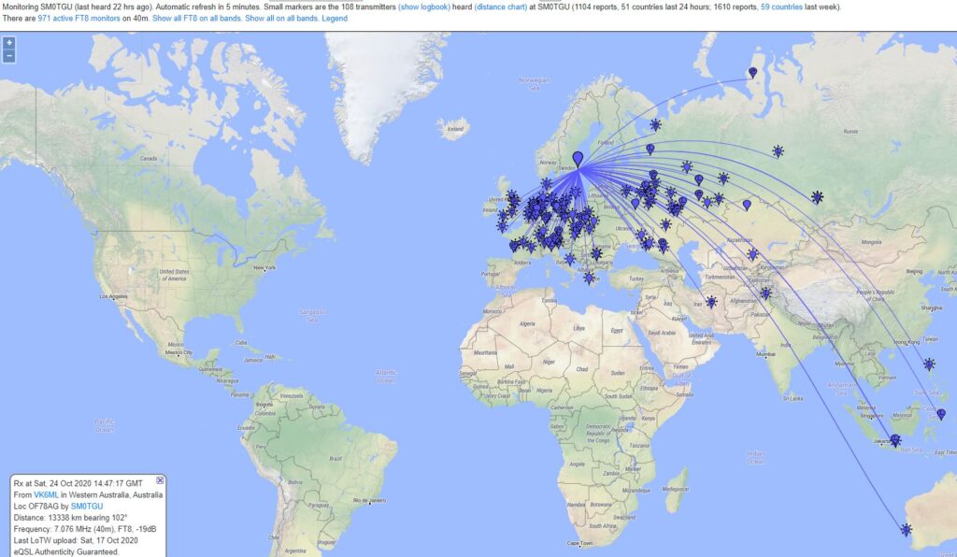Screen dimensions: 957x557
Task: Show all FT8 on all bands
Action: pos(197,19)
